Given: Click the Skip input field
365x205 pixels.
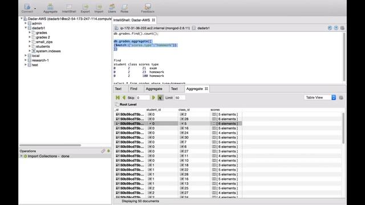Looking at the screenshot, I should pos(143,97).
